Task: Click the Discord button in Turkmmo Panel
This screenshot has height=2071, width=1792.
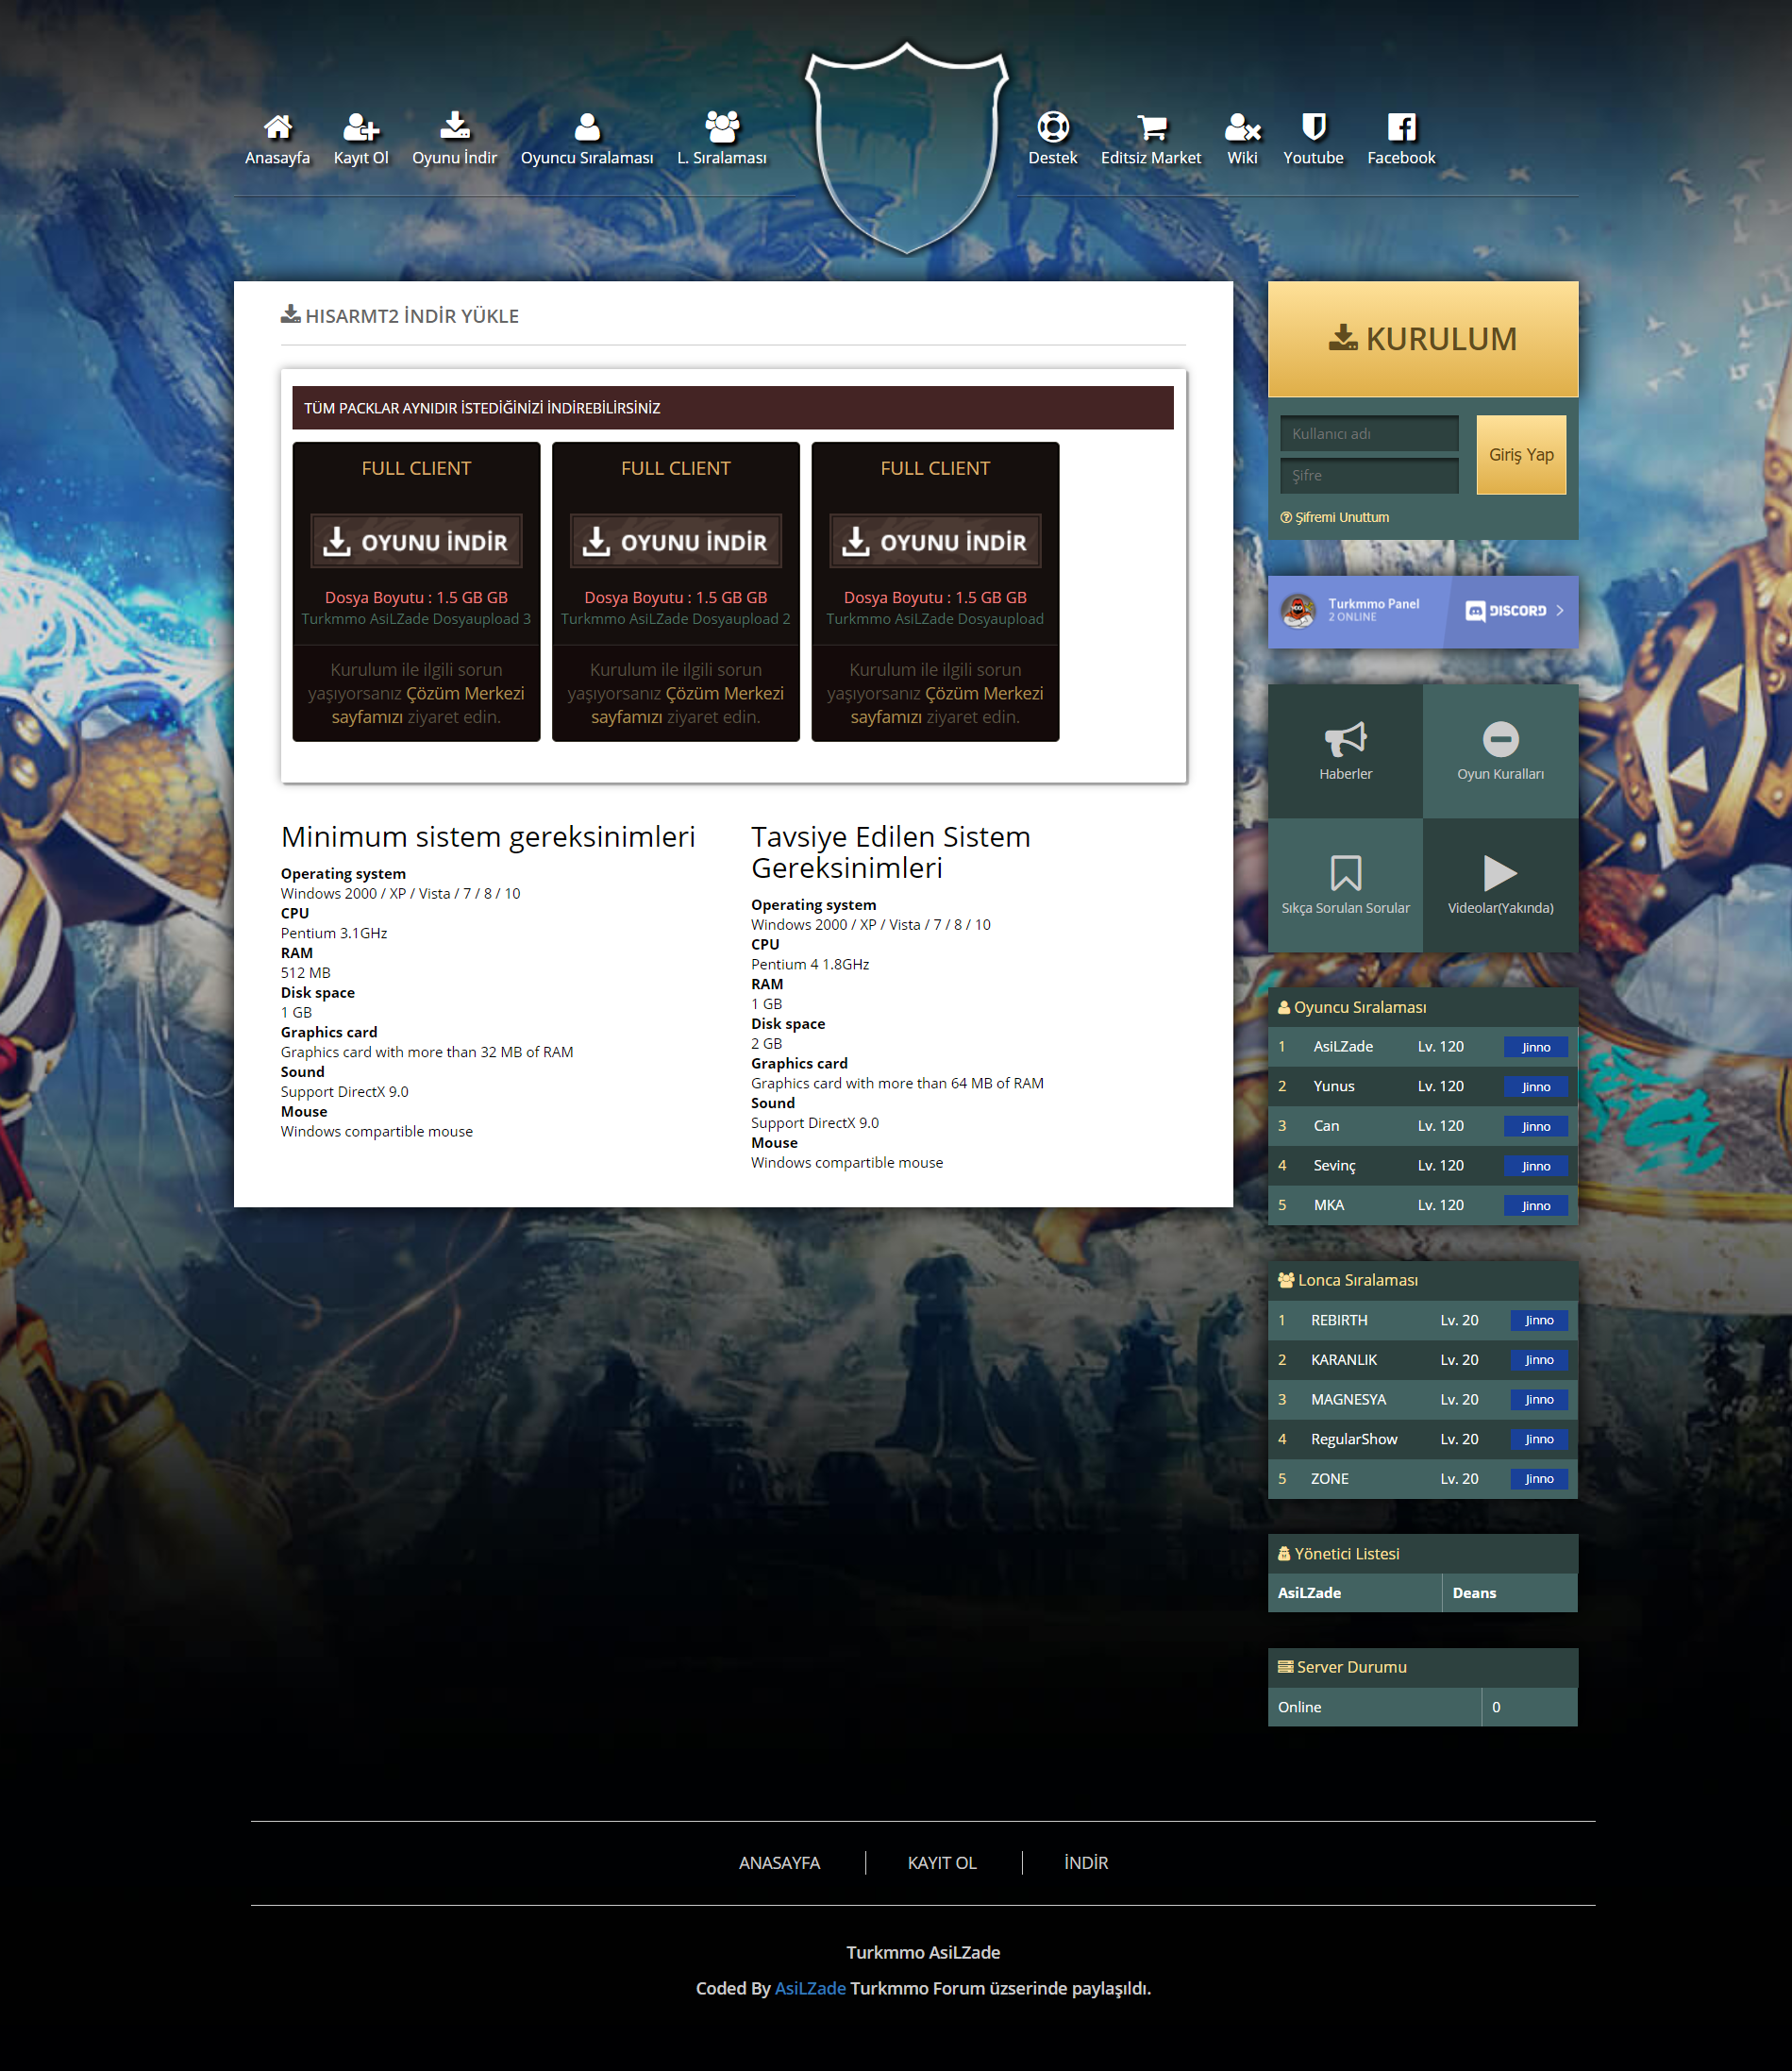Action: tap(1513, 611)
